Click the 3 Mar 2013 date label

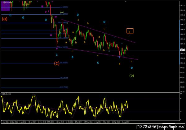[x=51, y=122]
